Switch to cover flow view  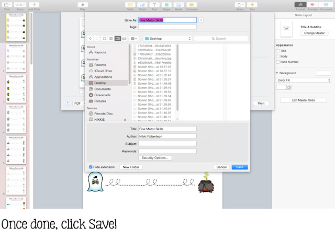124,38
